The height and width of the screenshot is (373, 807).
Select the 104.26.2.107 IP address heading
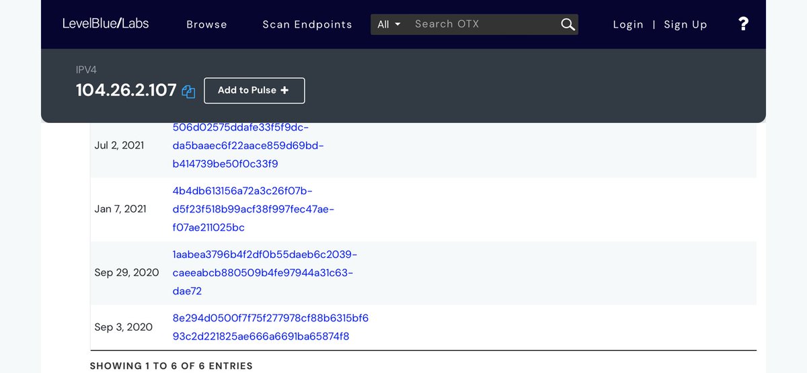coord(126,90)
